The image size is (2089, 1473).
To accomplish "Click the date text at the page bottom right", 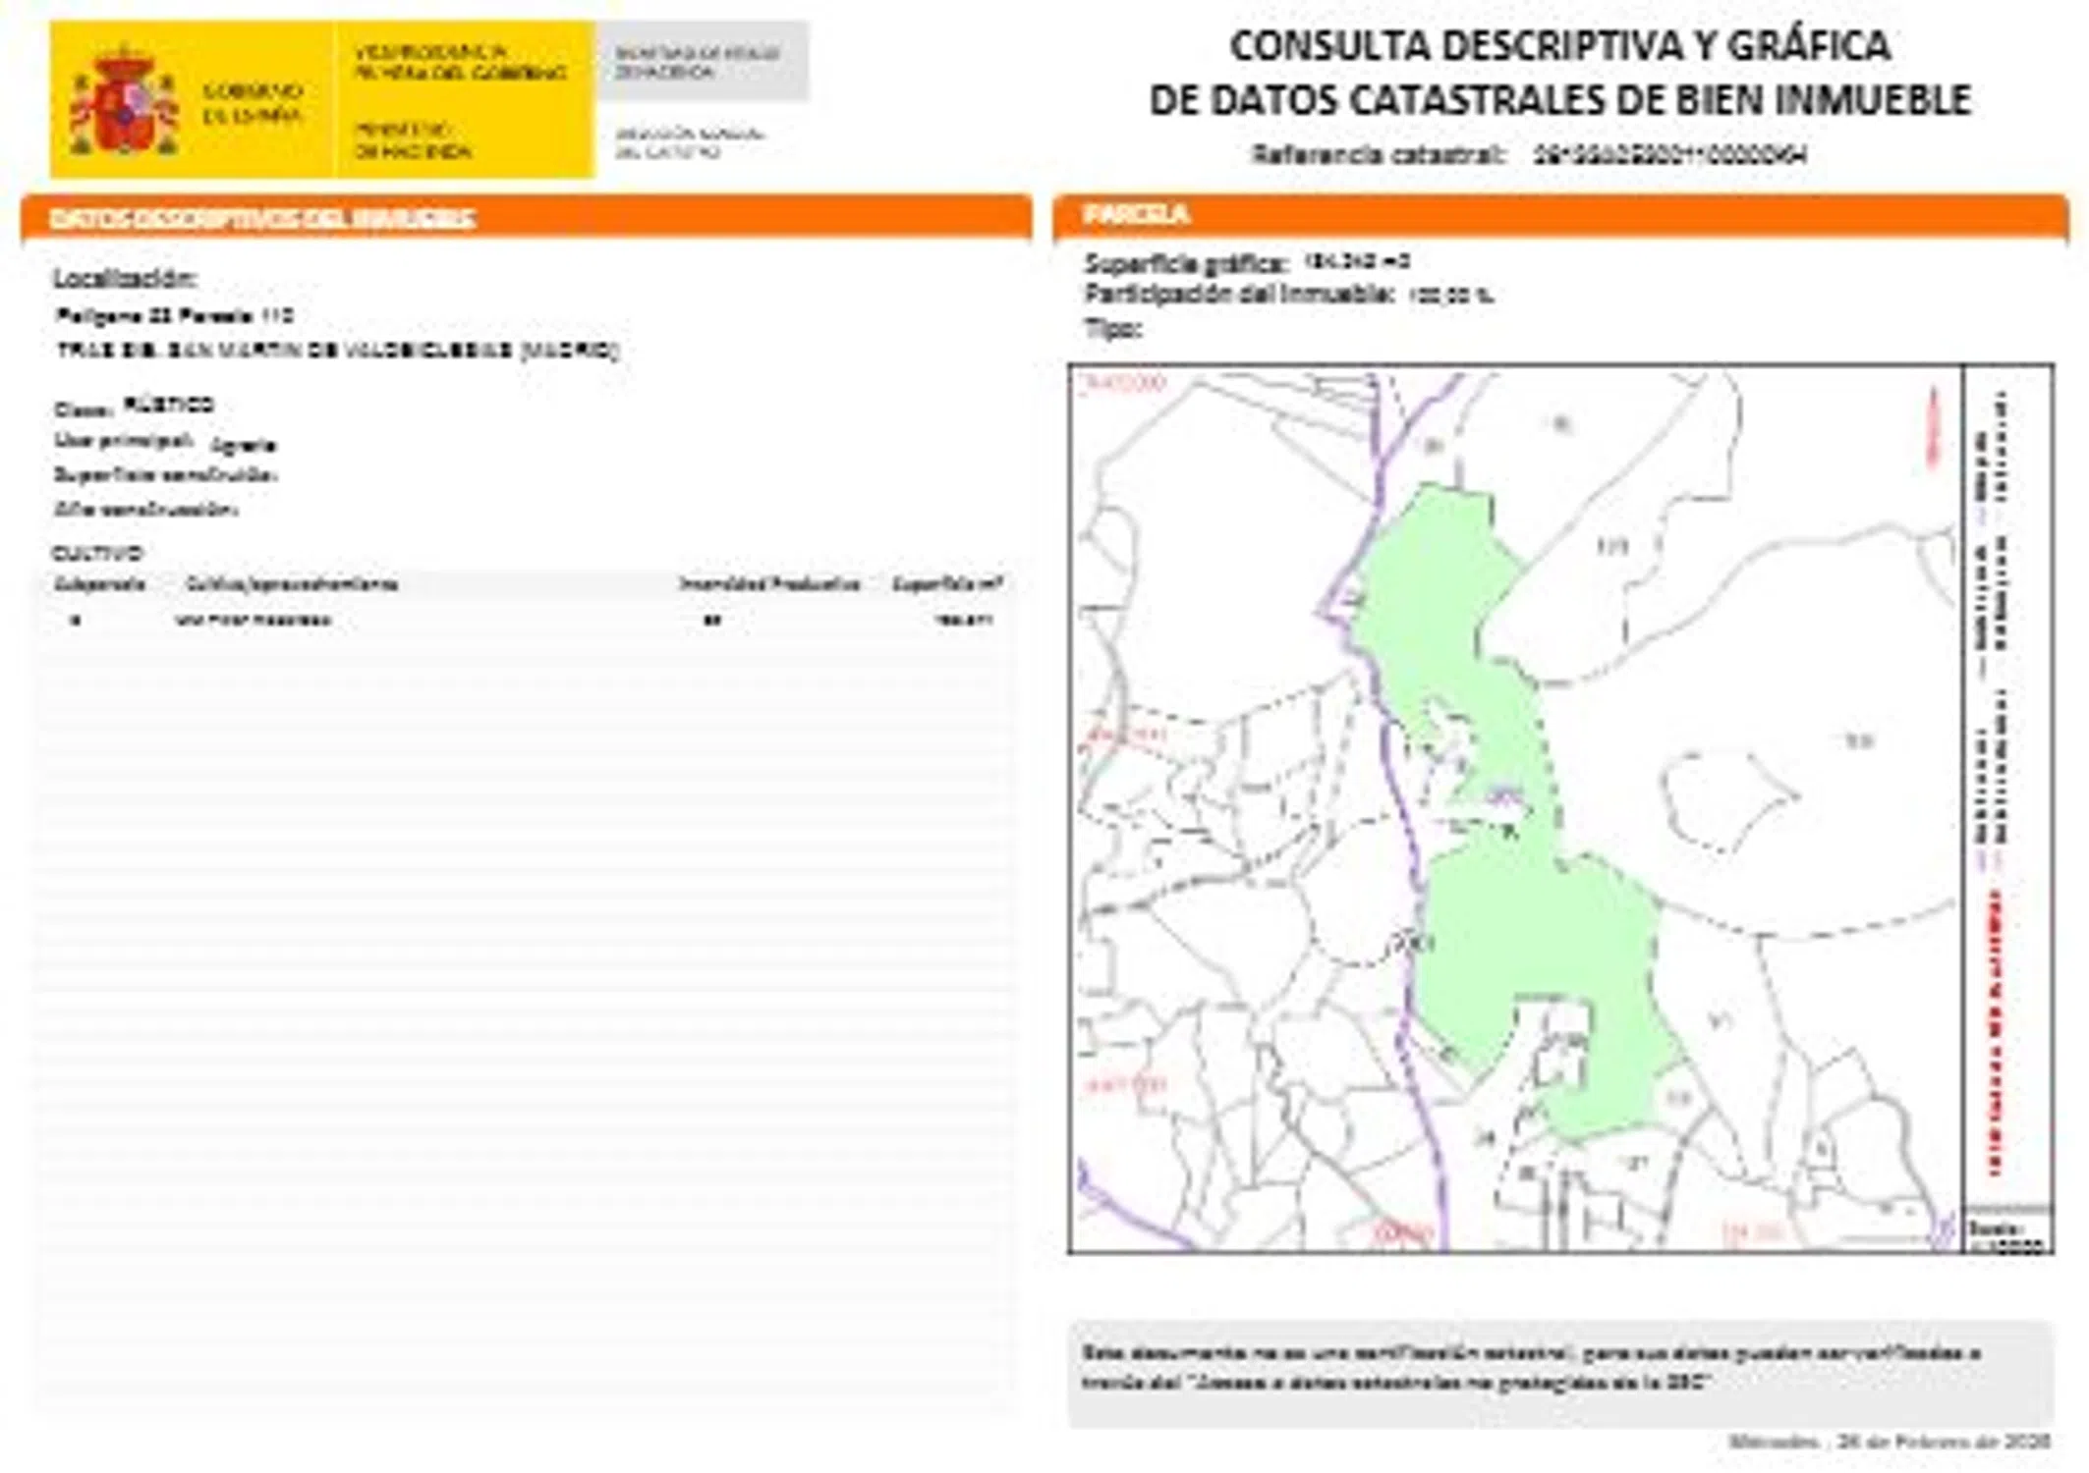I will 1890,1441.
